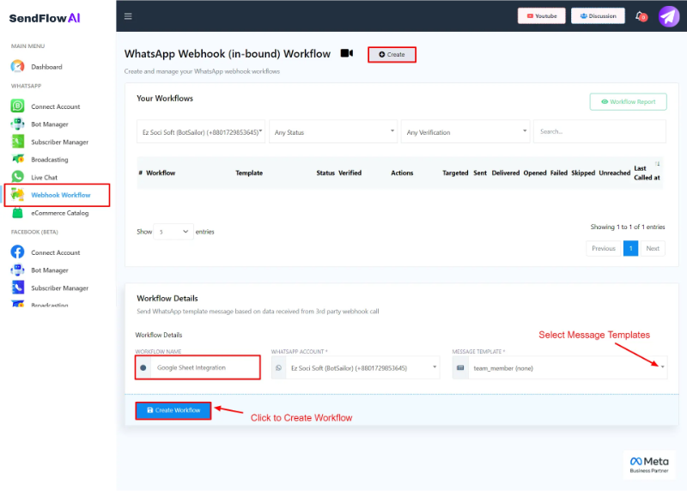This screenshot has height=491, width=687.
Task: Focus the Search workflows field
Action: pyautogui.click(x=599, y=131)
